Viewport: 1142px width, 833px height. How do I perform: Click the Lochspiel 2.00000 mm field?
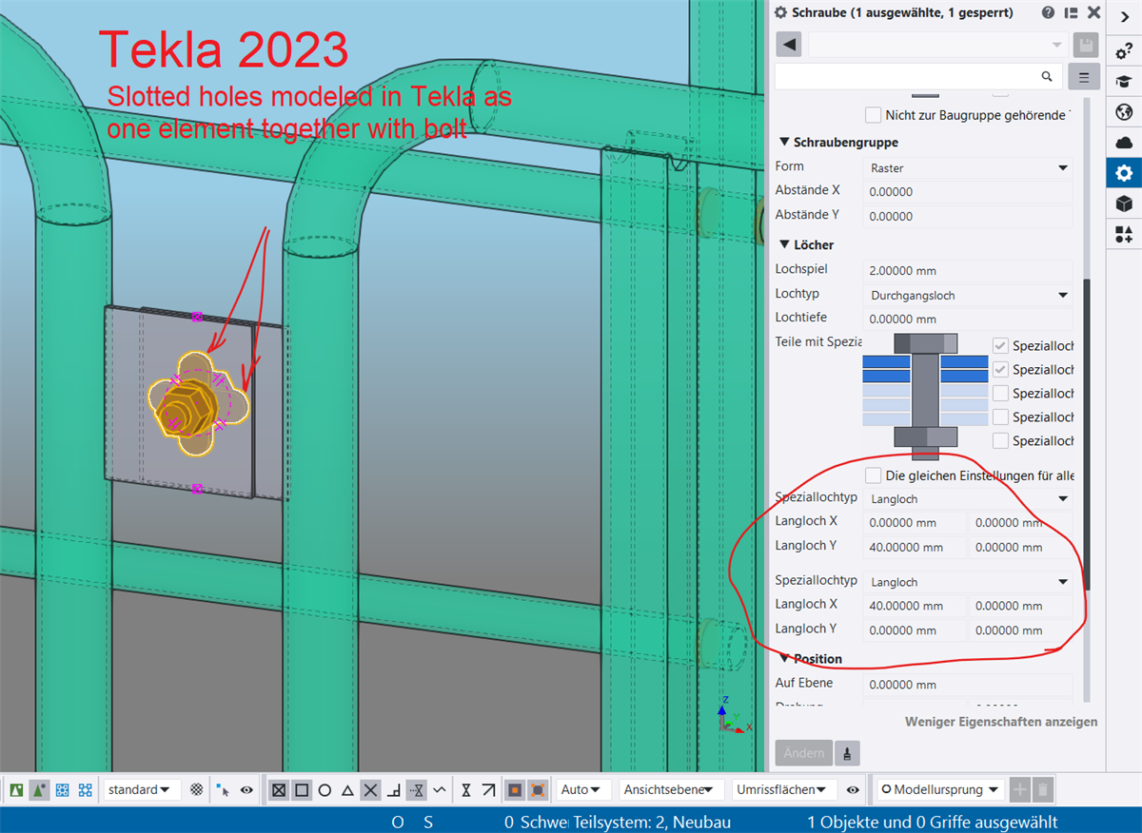[968, 270]
